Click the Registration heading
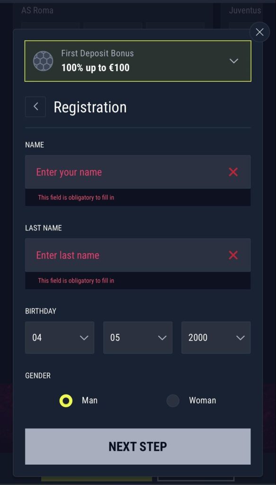 [90, 108]
